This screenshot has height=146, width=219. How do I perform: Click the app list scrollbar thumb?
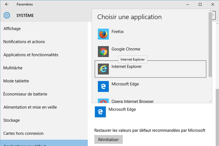[x=210, y=44]
